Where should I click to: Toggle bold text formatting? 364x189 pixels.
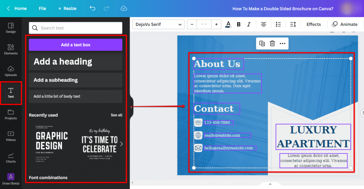click(x=239, y=24)
